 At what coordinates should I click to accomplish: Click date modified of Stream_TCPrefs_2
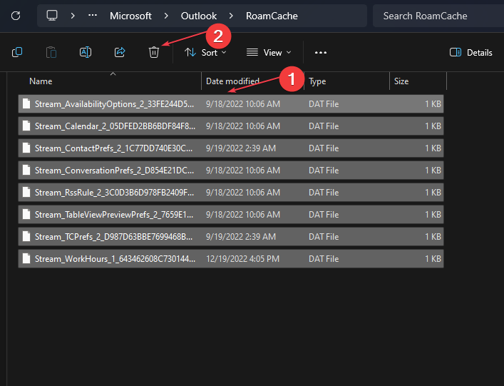coord(241,237)
